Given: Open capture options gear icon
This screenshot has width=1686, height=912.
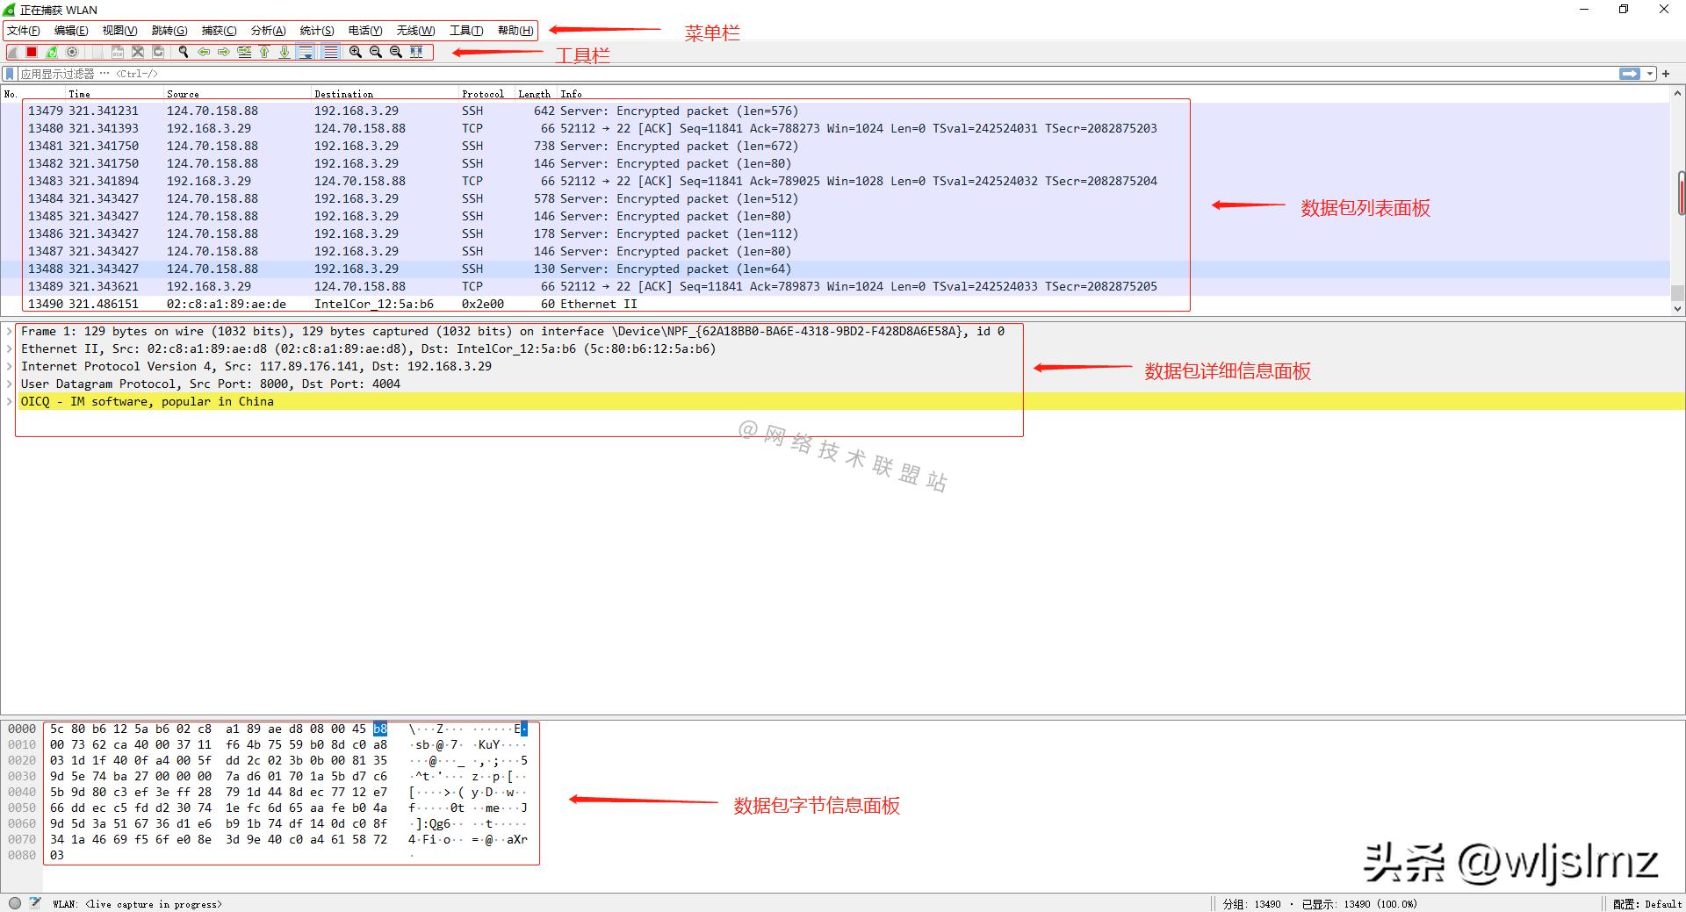Looking at the screenshot, I should pyautogui.click(x=73, y=53).
